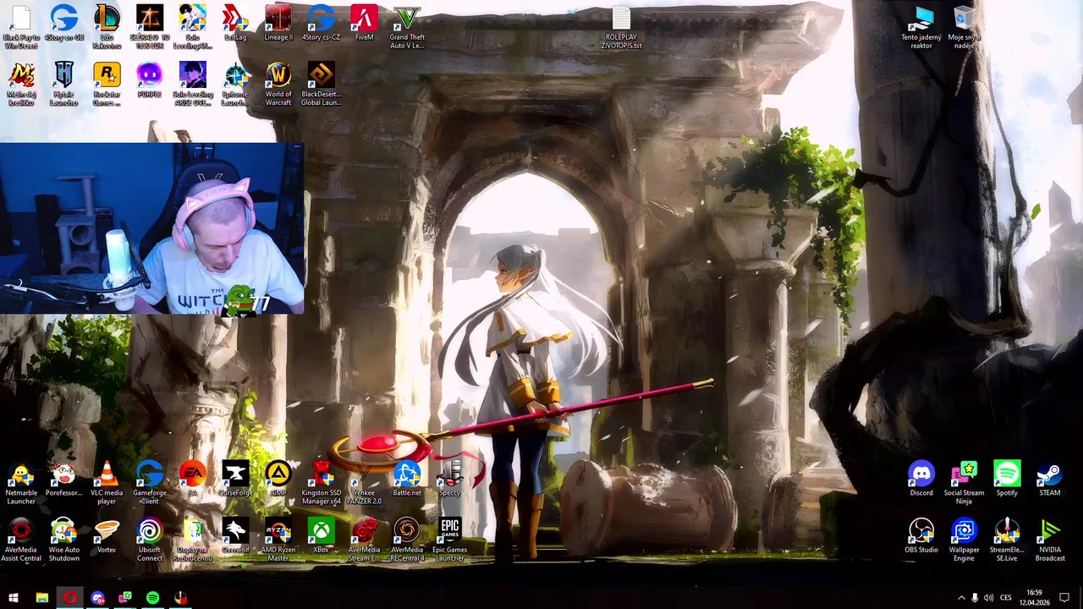Open the Grand Theft Auto V shortcut

coord(407,26)
